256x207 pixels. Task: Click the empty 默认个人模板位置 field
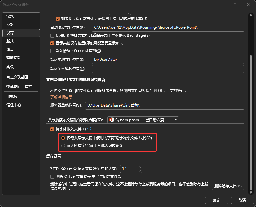click(168, 69)
